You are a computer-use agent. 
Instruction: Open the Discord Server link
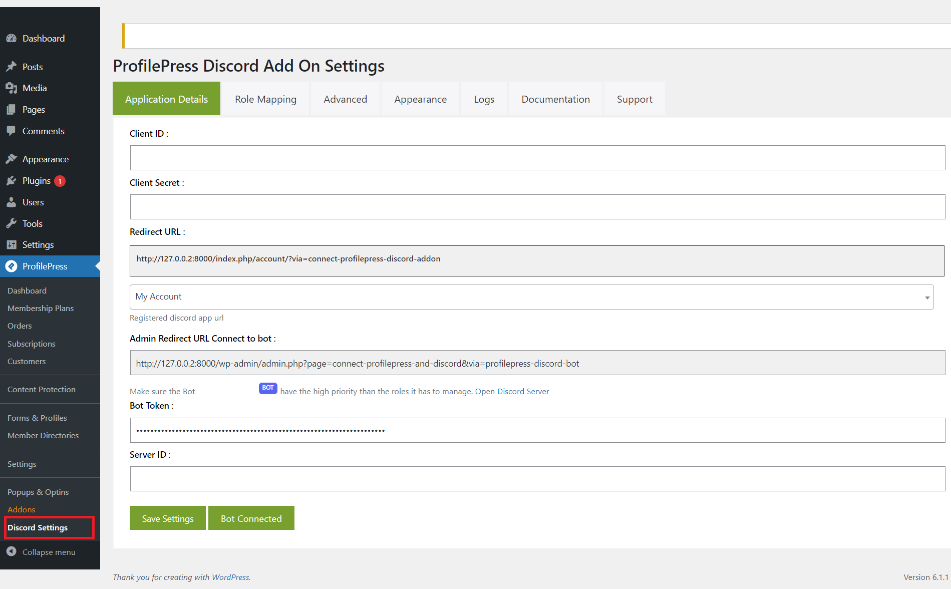(523, 391)
